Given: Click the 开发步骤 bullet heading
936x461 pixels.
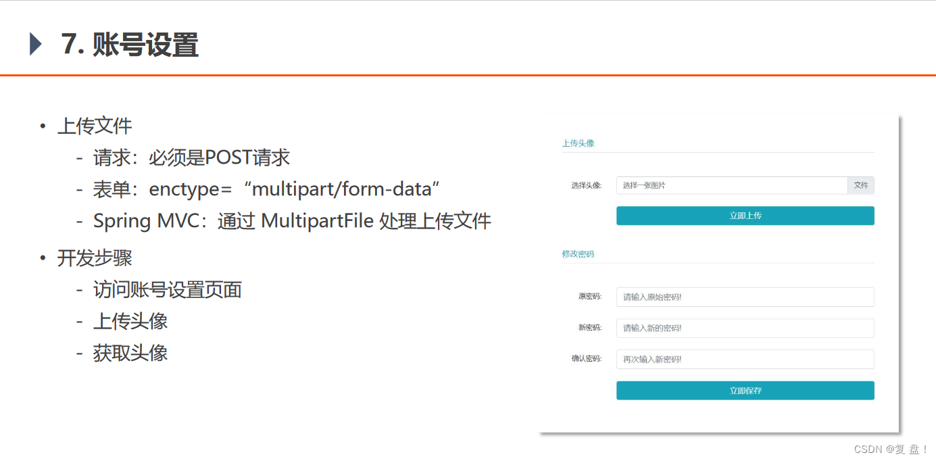Looking at the screenshot, I should [95, 258].
